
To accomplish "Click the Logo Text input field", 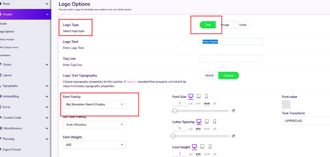I will [x=231, y=42].
